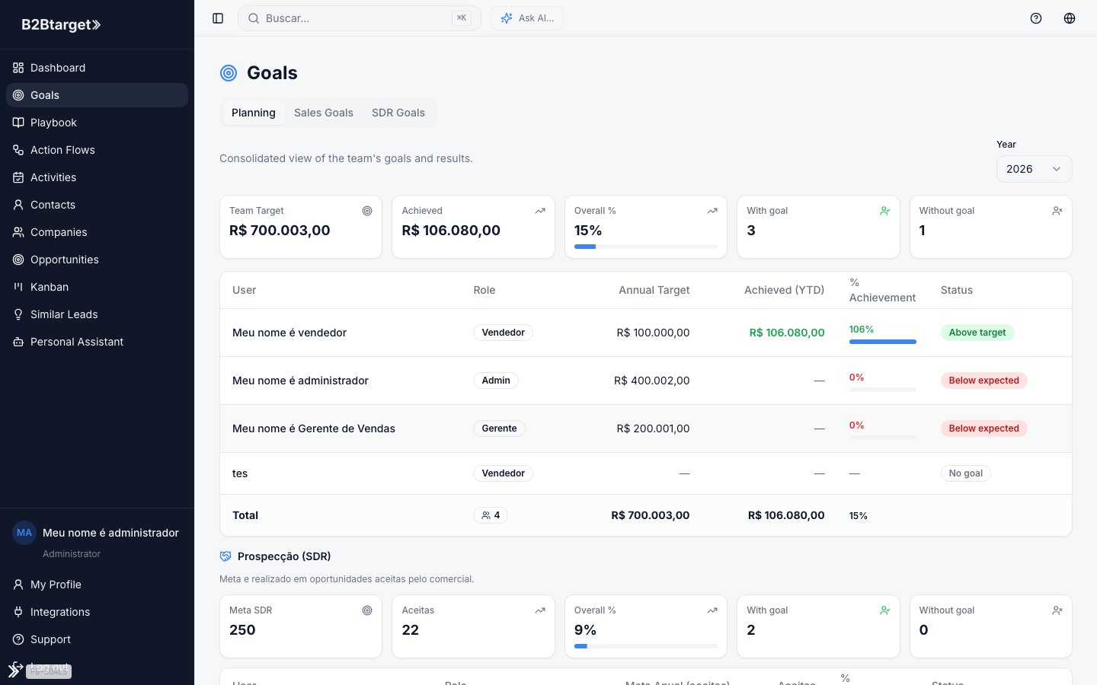Click the top With goal user-check icon
Viewport: 1097px width, 685px height.
pos(885,211)
